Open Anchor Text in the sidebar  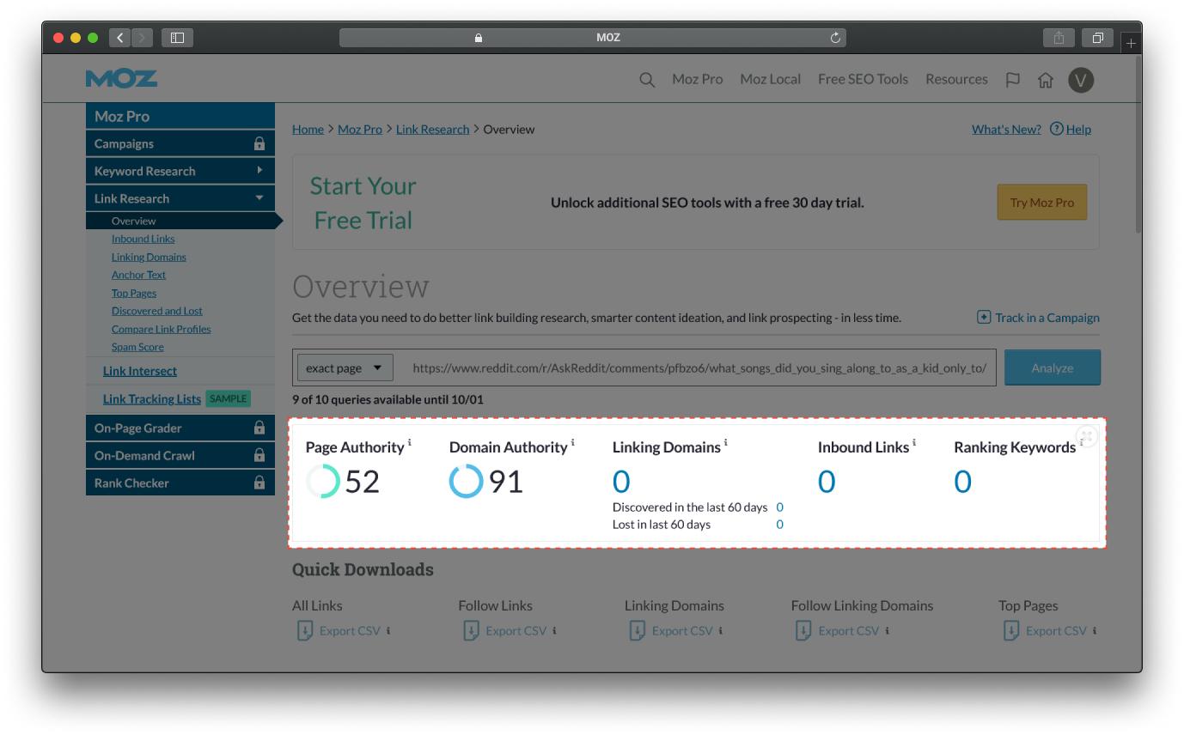click(x=138, y=275)
